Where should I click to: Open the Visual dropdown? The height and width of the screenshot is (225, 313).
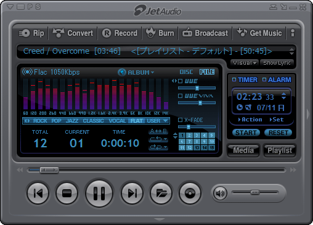pyautogui.click(x=245, y=63)
